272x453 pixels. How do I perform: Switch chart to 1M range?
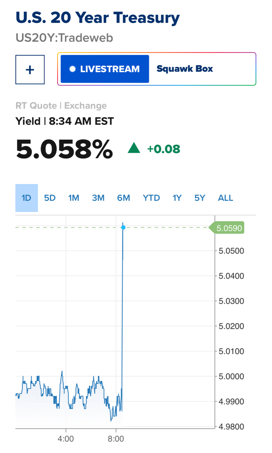73,198
